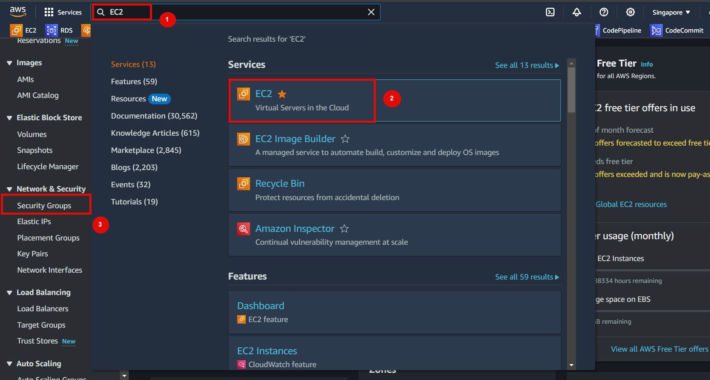The height and width of the screenshot is (380, 710).
Task: Open the CodeCommit favorites shortcut
Action: (676, 30)
